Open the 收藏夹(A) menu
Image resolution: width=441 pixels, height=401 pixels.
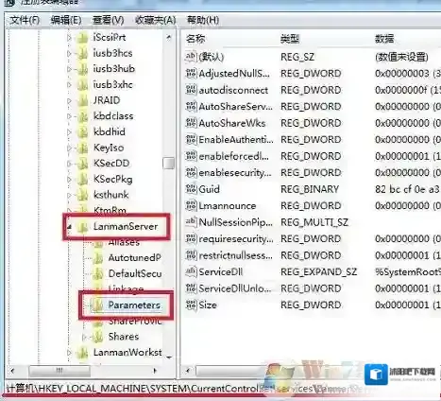point(155,21)
